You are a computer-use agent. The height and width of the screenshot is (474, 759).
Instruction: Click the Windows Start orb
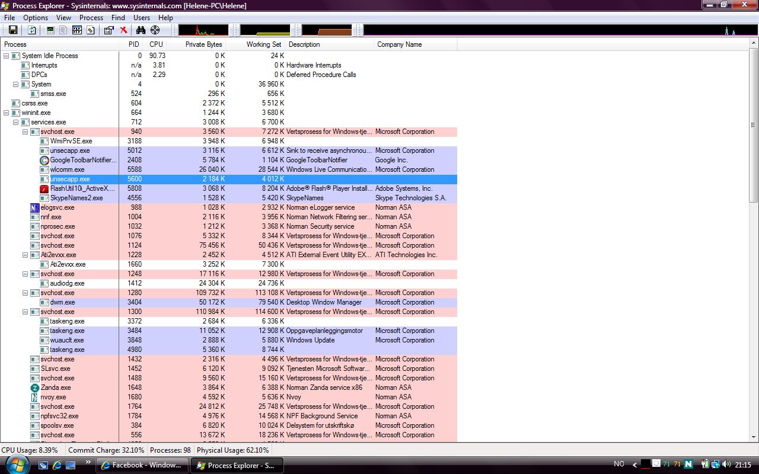point(18,465)
